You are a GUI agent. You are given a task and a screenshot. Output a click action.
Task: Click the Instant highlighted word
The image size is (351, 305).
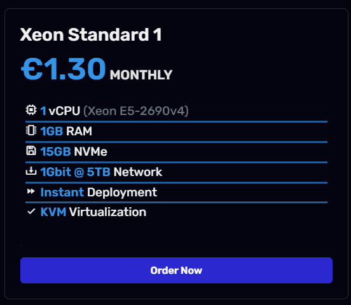click(62, 193)
